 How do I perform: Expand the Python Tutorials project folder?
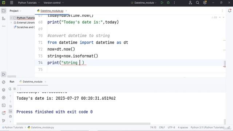click(x=11, y=18)
